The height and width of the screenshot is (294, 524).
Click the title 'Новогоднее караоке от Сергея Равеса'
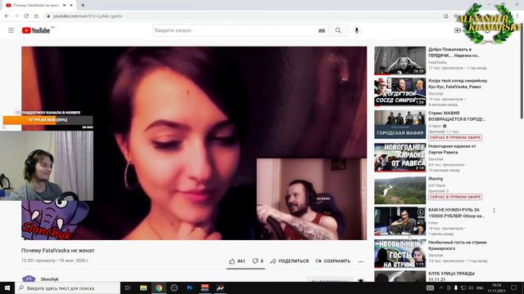452,149
